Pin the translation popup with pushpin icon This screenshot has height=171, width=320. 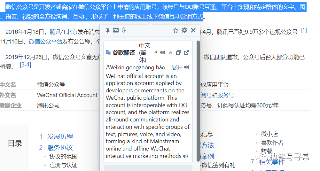pos(107,31)
